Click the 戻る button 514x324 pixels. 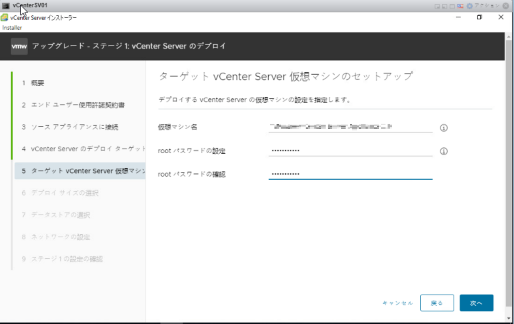437,303
